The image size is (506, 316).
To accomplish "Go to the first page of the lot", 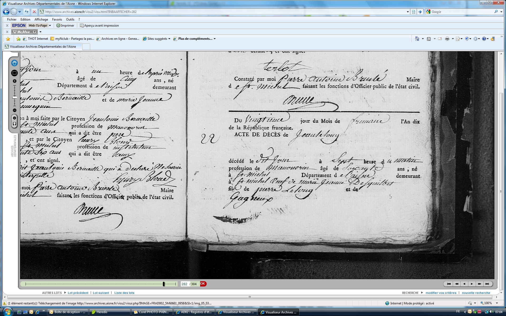I will tap(449, 284).
